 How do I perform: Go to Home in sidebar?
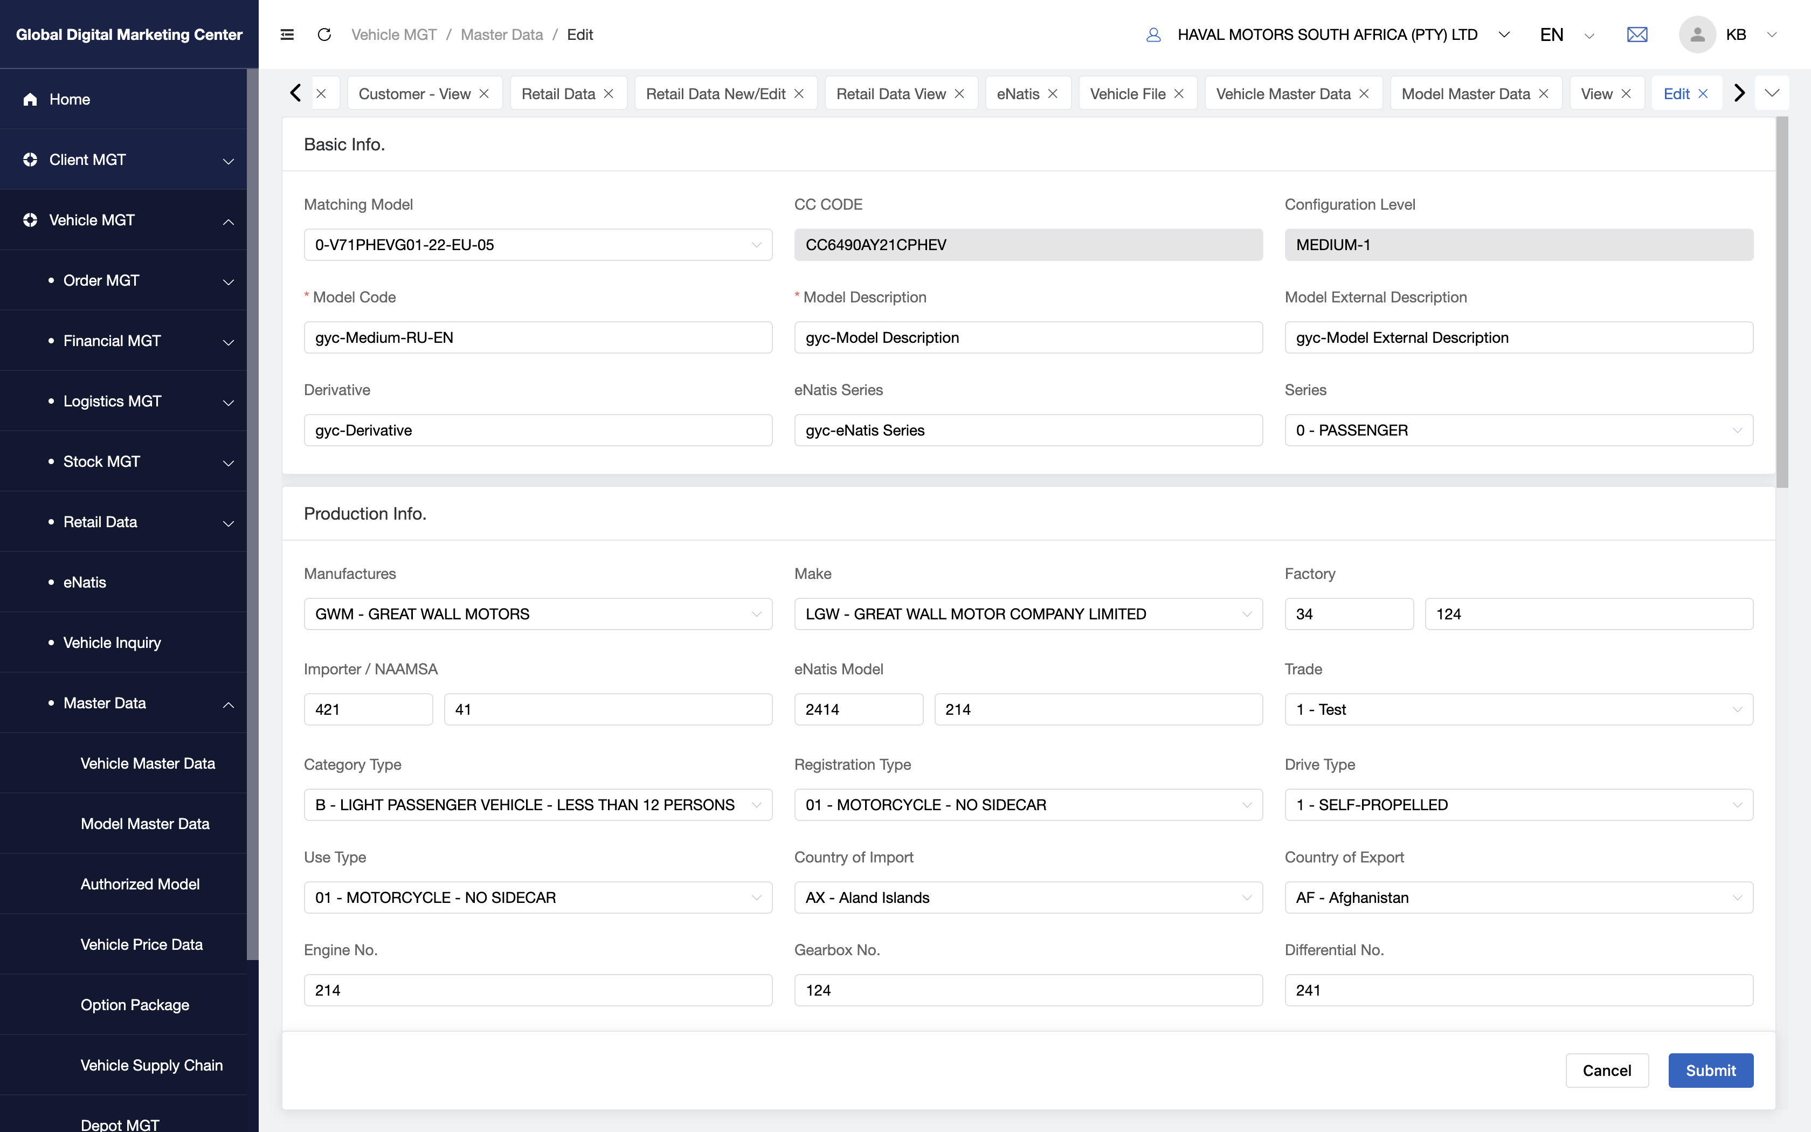click(123, 99)
